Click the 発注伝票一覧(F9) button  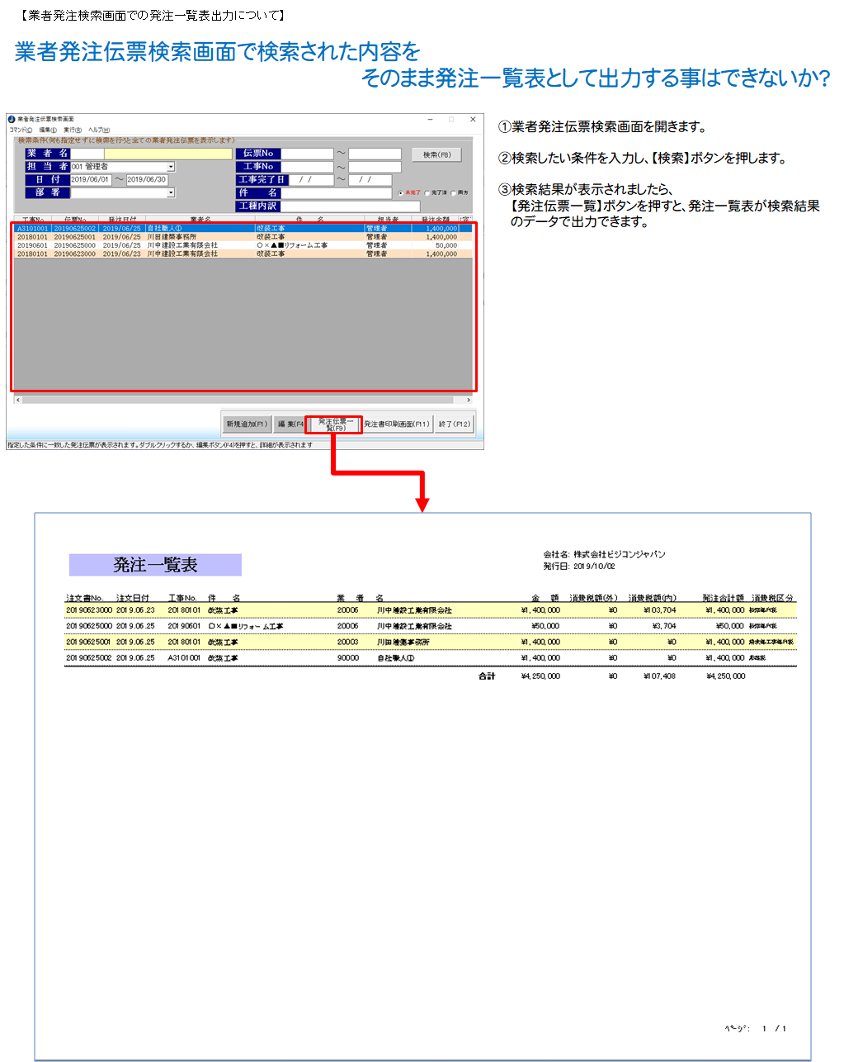pos(334,424)
